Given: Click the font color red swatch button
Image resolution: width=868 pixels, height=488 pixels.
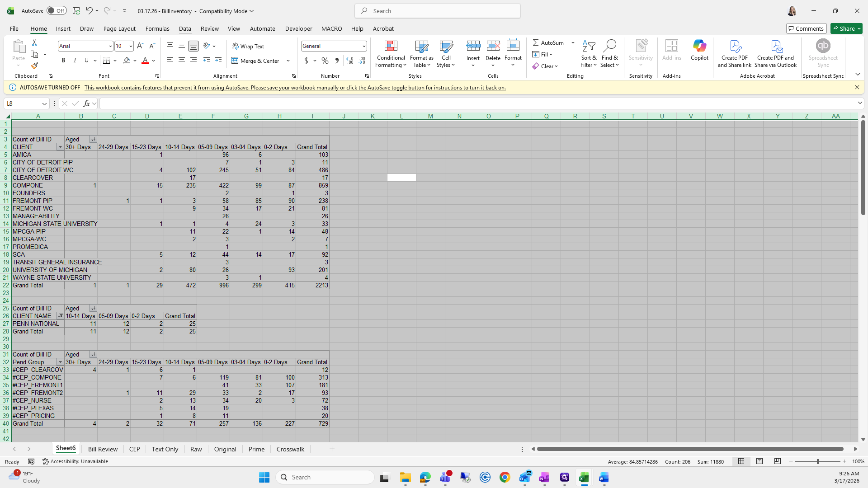Looking at the screenshot, I should point(145,61).
